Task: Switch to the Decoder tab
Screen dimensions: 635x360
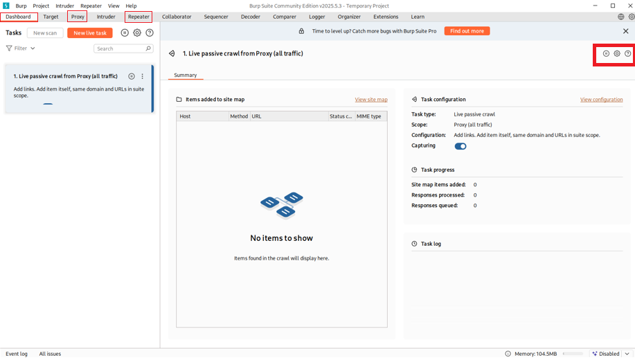Action: (250, 17)
